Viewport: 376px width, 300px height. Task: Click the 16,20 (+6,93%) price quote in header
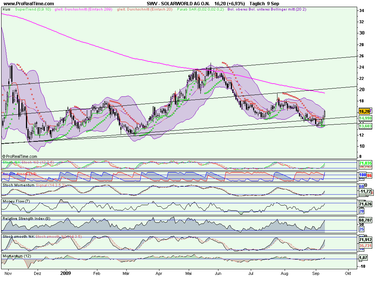pos(229,4)
